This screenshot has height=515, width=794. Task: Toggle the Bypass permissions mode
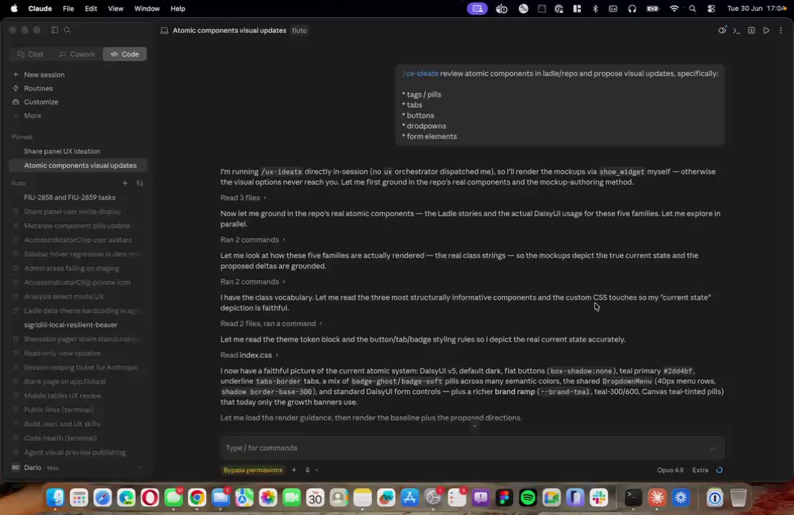click(253, 470)
